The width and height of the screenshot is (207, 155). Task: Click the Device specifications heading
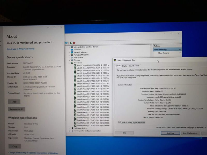click(20, 57)
